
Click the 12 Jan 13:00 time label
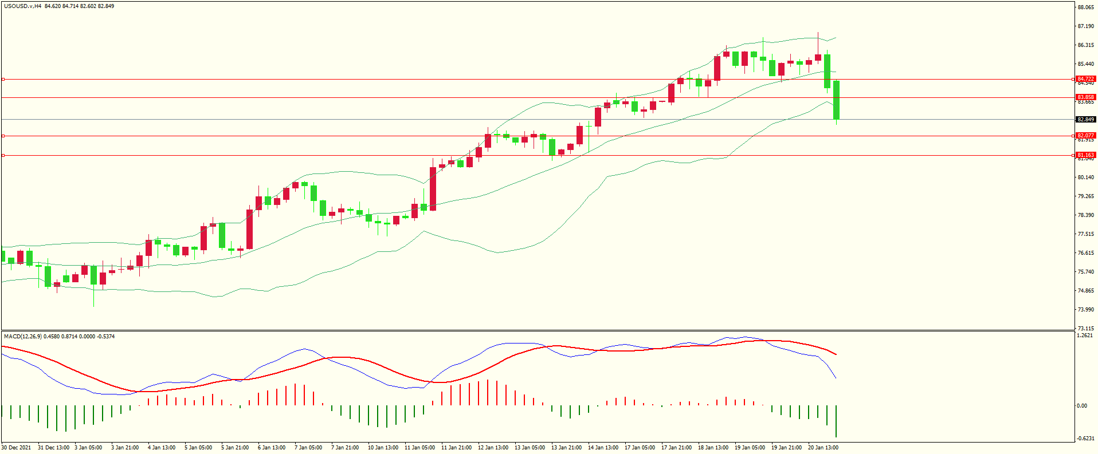[493, 448]
